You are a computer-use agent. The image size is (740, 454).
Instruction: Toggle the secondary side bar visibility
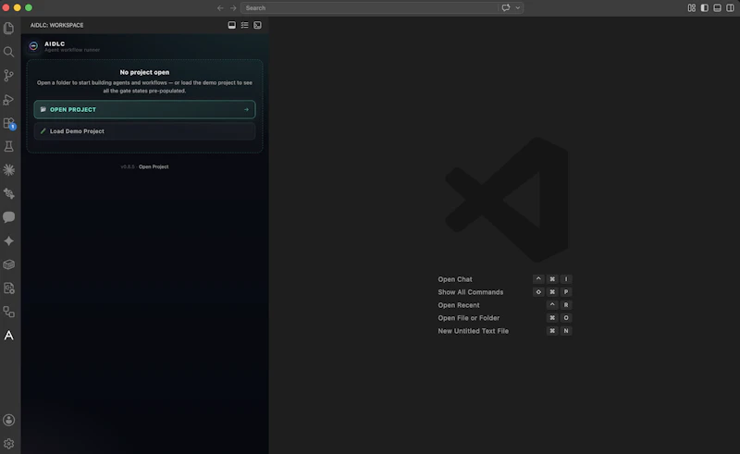730,8
